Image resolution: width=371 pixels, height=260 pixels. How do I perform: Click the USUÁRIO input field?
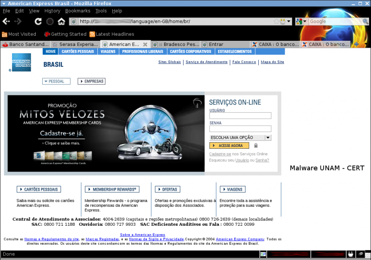point(240,115)
